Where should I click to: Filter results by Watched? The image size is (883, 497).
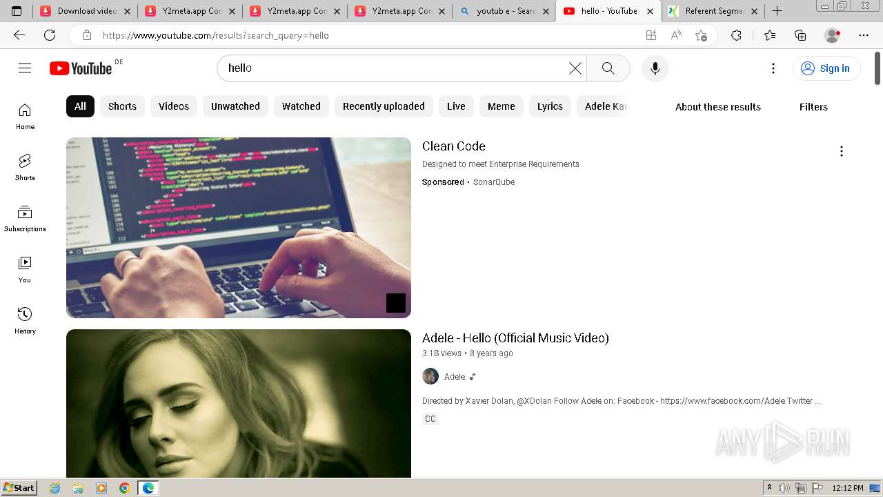pyautogui.click(x=301, y=106)
